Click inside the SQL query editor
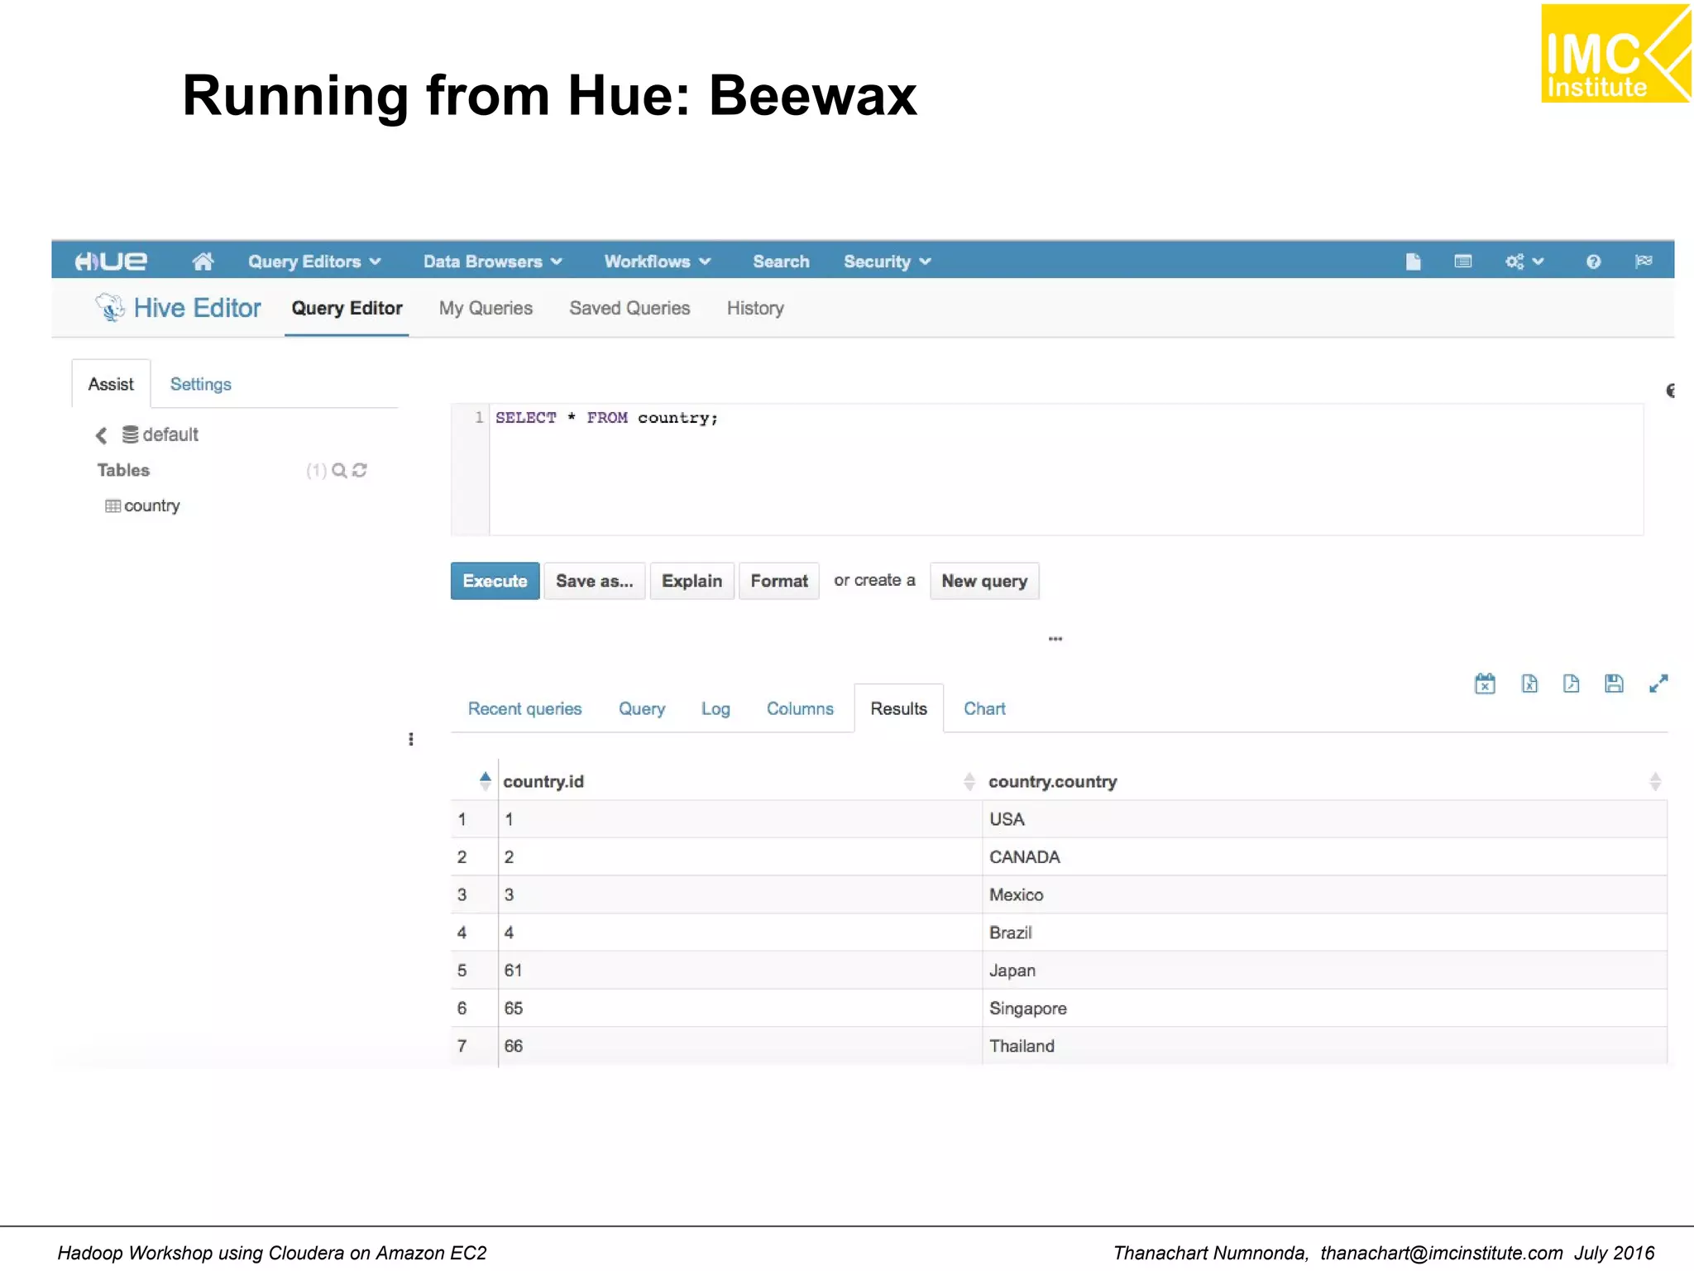Image resolution: width=1694 pixels, height=1271 pixels. tap(1065, 469)
